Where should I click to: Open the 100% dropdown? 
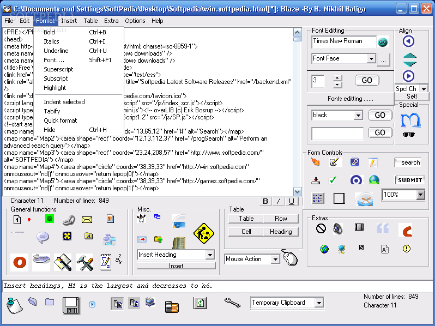pos(421,195)
